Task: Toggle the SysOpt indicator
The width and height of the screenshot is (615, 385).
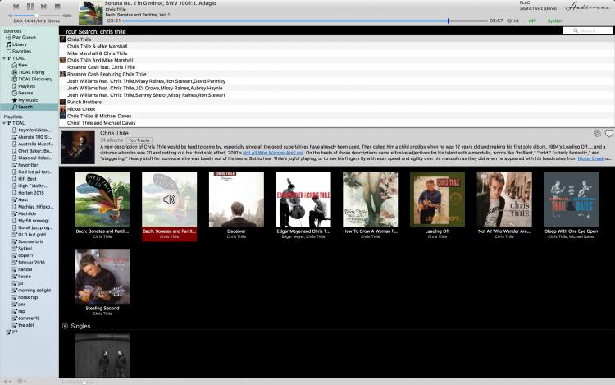Action: 554,21
